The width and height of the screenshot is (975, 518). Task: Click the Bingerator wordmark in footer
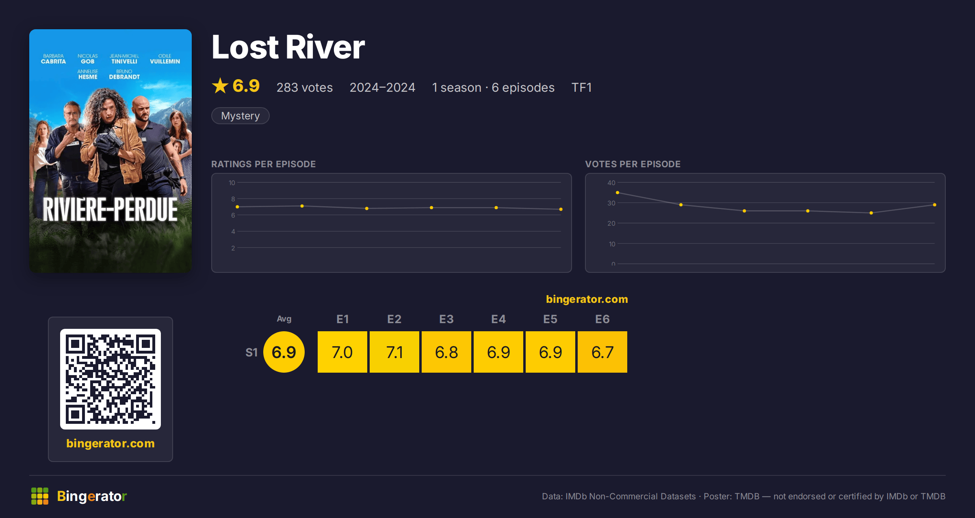point(92,496)
